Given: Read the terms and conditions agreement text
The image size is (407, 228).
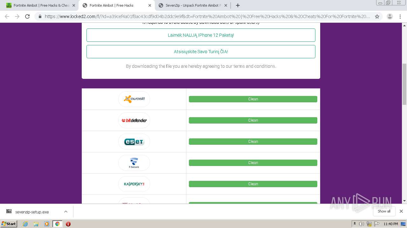Looking at the screenshot, I should click(201, 66).
